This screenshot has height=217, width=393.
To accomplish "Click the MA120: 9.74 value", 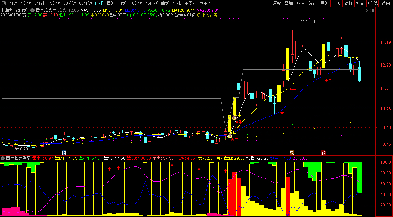I will [183, 11].
